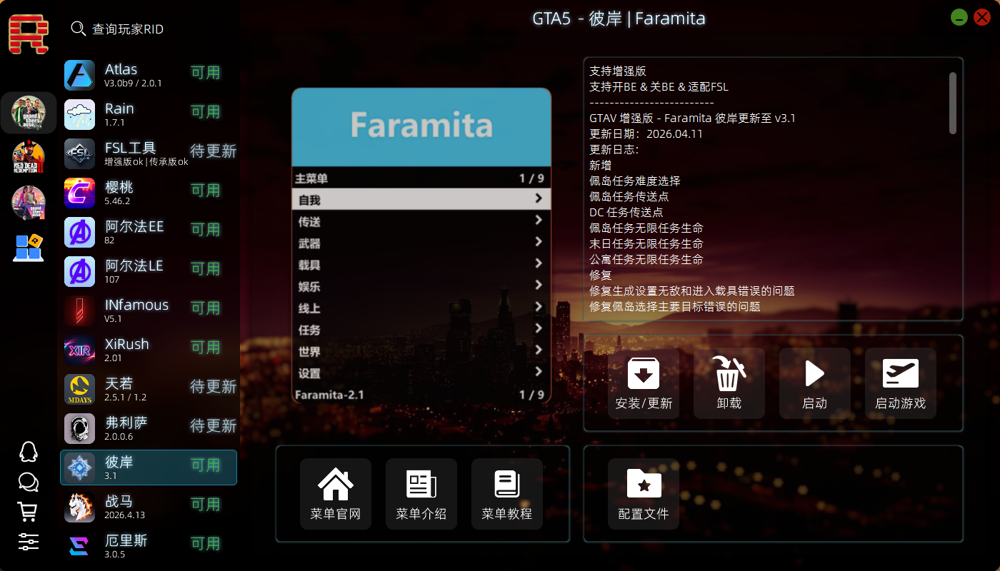
Task: Select the Red Dead Redemption II game icon
Action: tap(29, 158)
